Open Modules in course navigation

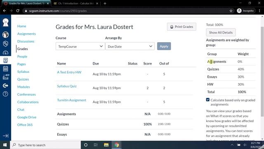24,87
